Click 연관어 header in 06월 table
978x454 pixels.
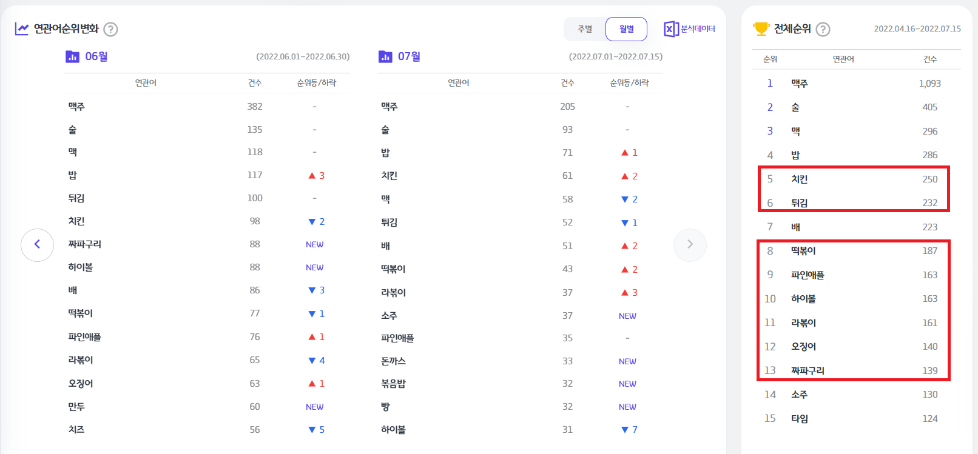(146, 83)
